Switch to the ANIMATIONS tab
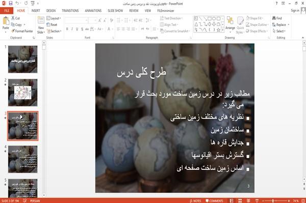306x203 pixels. point(93,11)
